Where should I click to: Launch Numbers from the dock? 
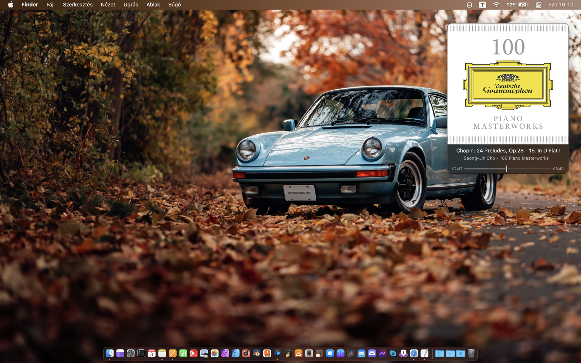point(183,353)
